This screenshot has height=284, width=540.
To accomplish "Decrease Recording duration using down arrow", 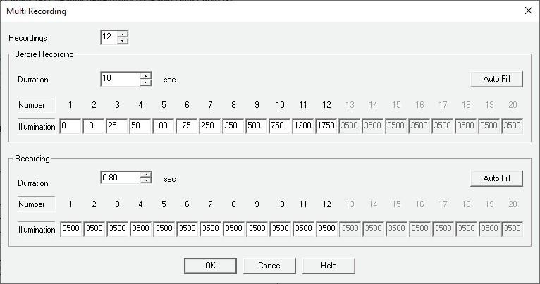I will [x=146, y=181].
